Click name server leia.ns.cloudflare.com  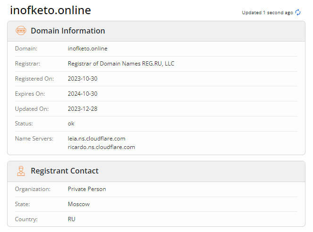pos(97,139)
